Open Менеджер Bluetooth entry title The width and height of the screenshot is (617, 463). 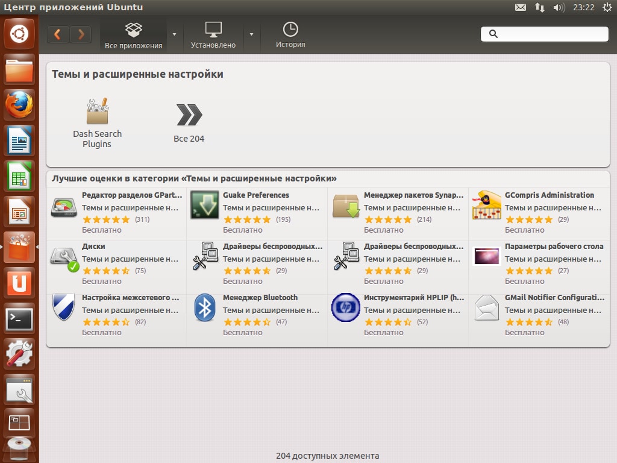260,298
